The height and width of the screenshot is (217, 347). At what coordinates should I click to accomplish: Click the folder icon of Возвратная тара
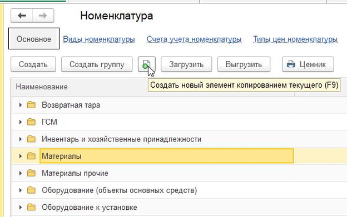[x=31, y=105]
